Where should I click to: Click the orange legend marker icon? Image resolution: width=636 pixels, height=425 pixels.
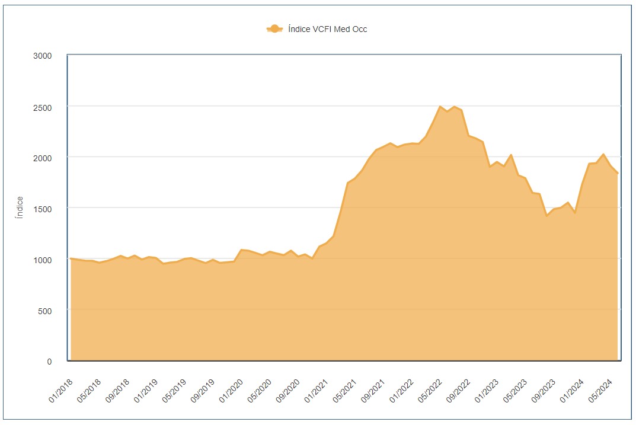(x=274, y=29)
